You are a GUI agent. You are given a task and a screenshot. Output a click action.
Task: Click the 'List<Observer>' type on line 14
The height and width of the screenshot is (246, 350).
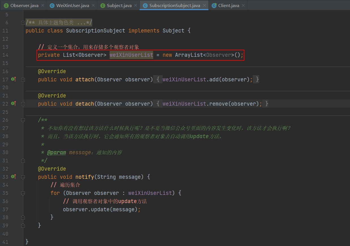coord(85,55)
